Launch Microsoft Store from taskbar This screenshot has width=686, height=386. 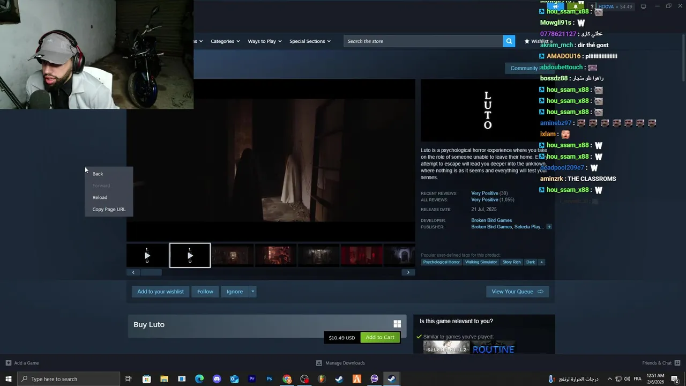click(146, 379)
